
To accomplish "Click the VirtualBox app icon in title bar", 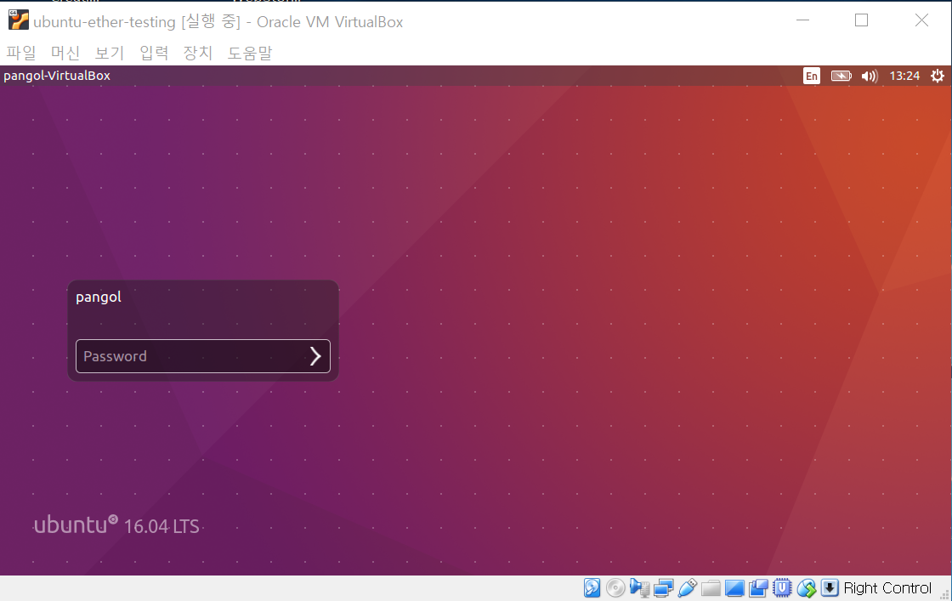I will pos(18,20).
